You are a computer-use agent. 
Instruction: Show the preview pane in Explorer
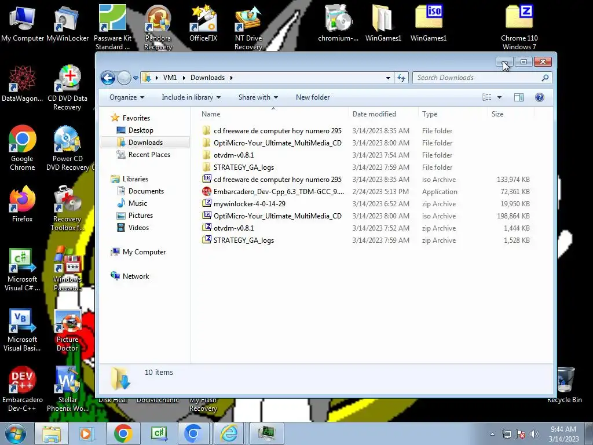pyautogui.click(x=518, y=97)
